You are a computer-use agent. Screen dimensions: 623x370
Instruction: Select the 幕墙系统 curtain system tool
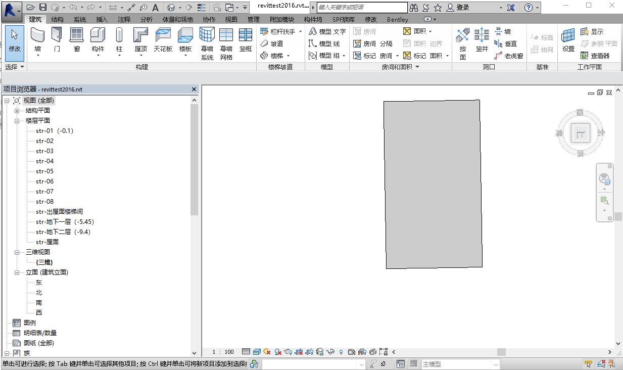tap(207, 43)
